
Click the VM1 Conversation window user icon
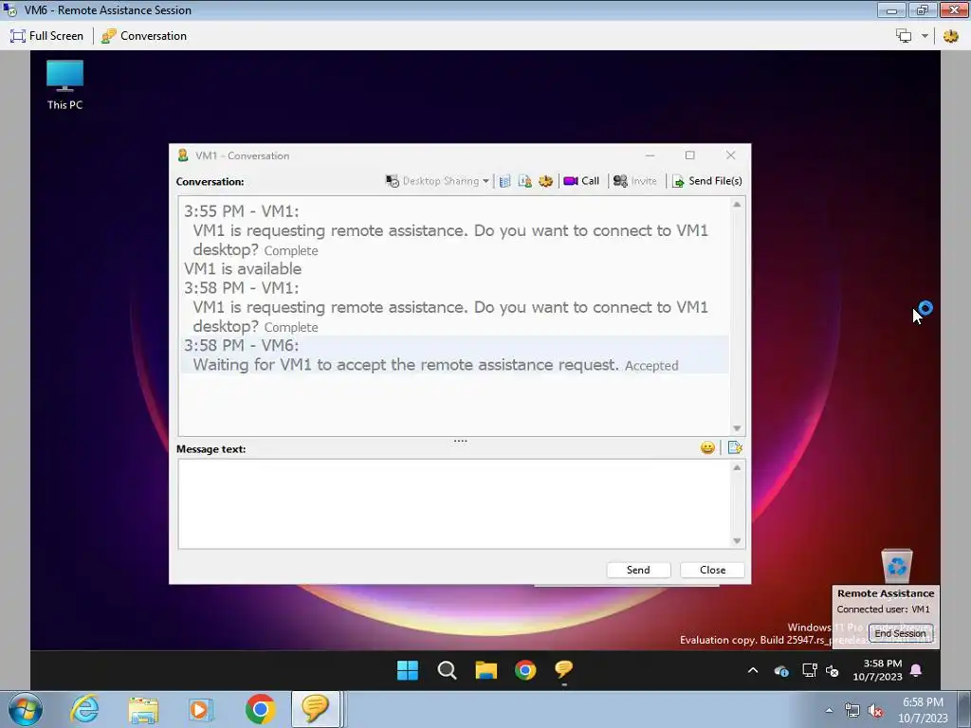183,155
